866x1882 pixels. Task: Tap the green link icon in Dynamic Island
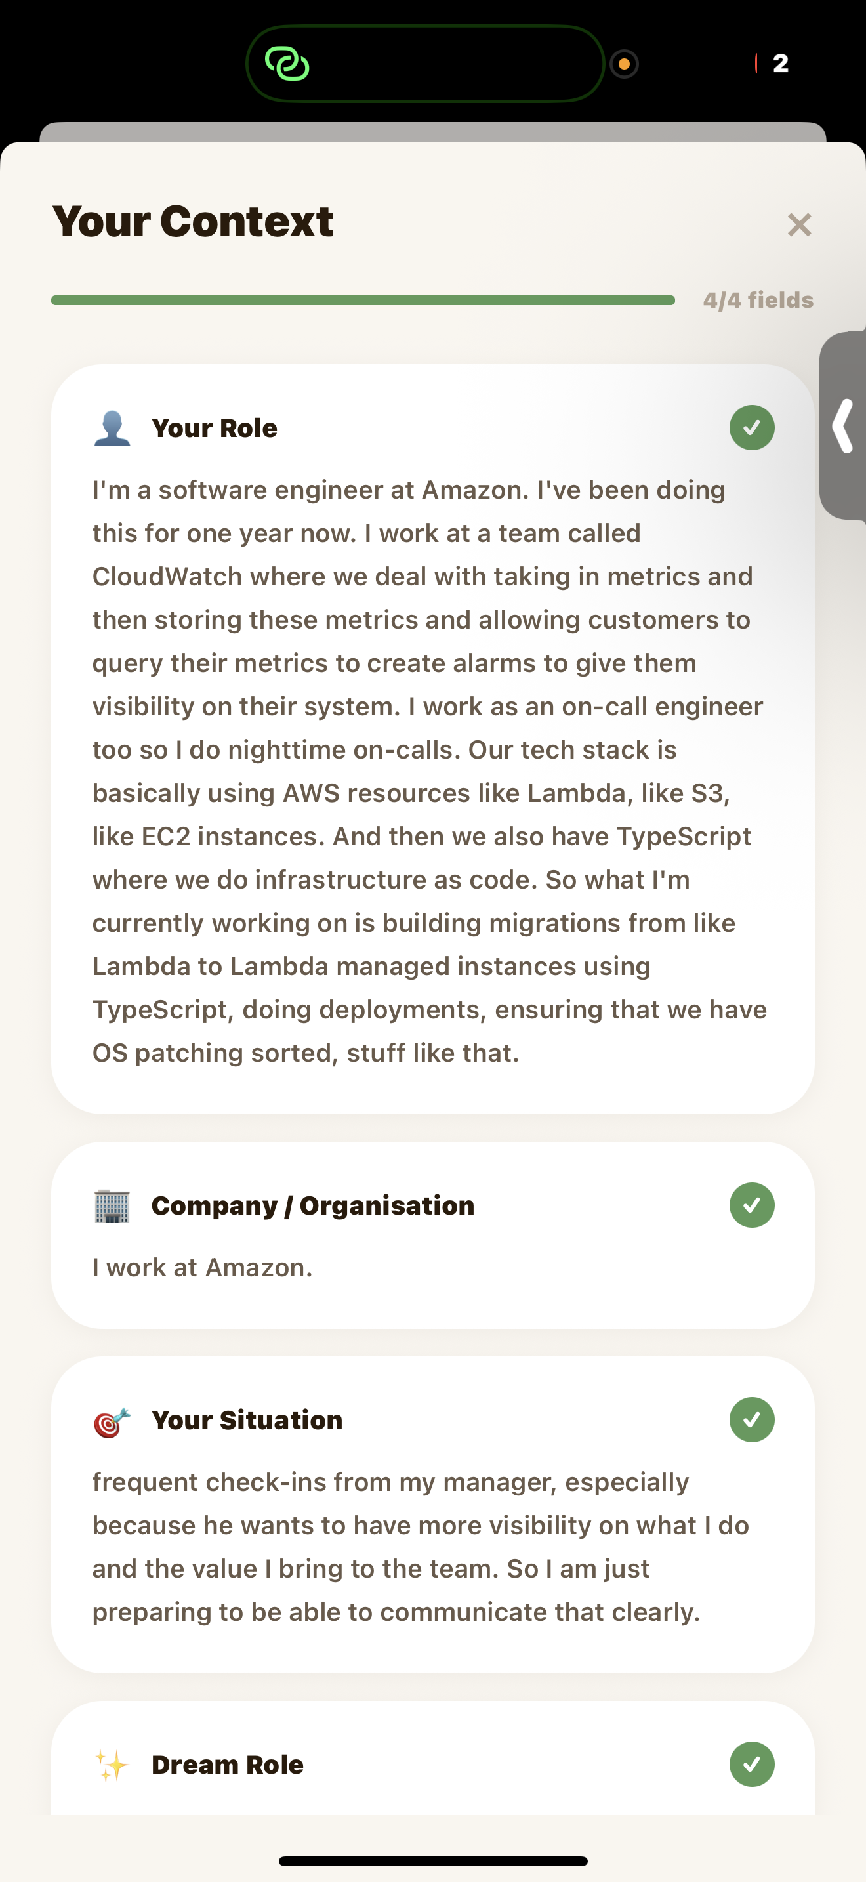pos(287,64)
